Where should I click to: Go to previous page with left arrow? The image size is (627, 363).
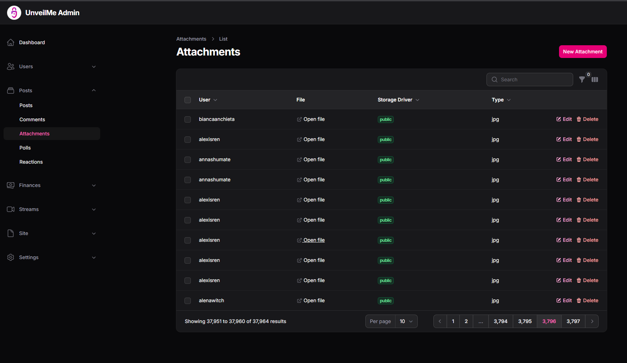tap(440, 321)
